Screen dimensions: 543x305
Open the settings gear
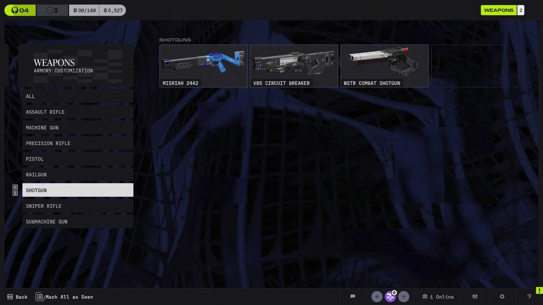coord(502,296)
